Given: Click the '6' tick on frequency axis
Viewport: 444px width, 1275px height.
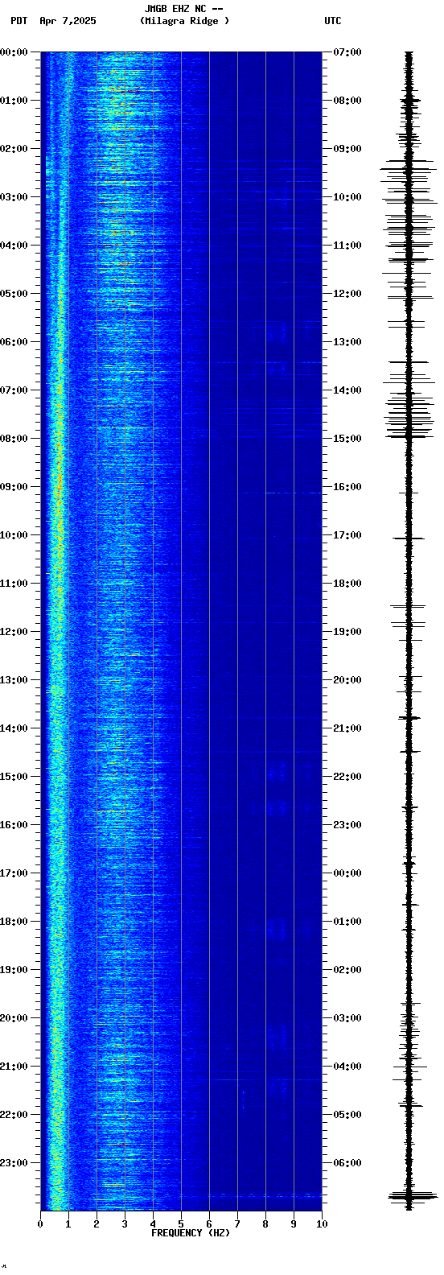Looking at the screenshot, I should click(209, 1224).
